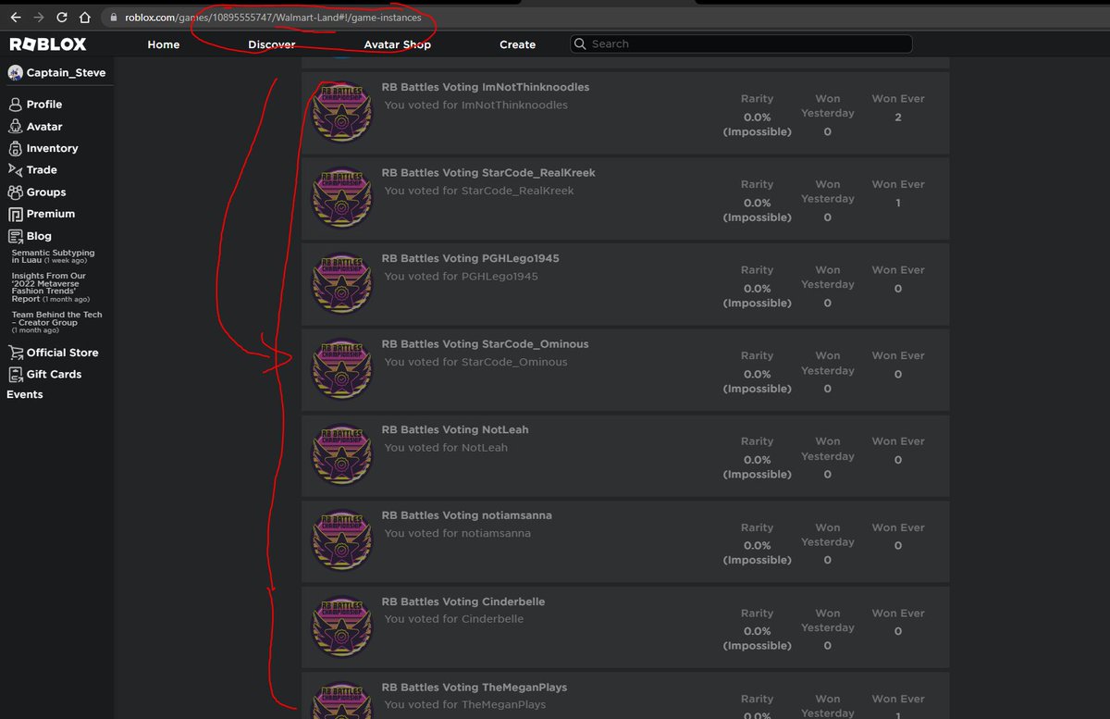Click the magnifier search icon
This screenshot has height=719, width=1110.
coord(580,43)
